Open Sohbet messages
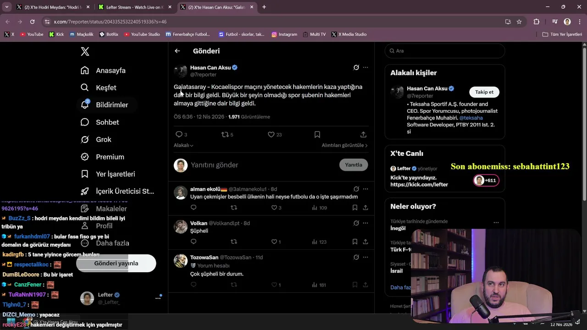The height and width of the screenshot is (330, 587). 100,122
